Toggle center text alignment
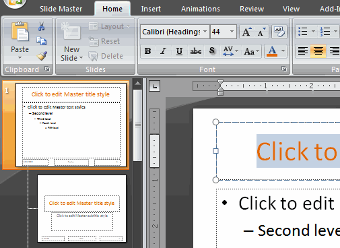This screenshot has height=248, width=340. coord(318,51)
